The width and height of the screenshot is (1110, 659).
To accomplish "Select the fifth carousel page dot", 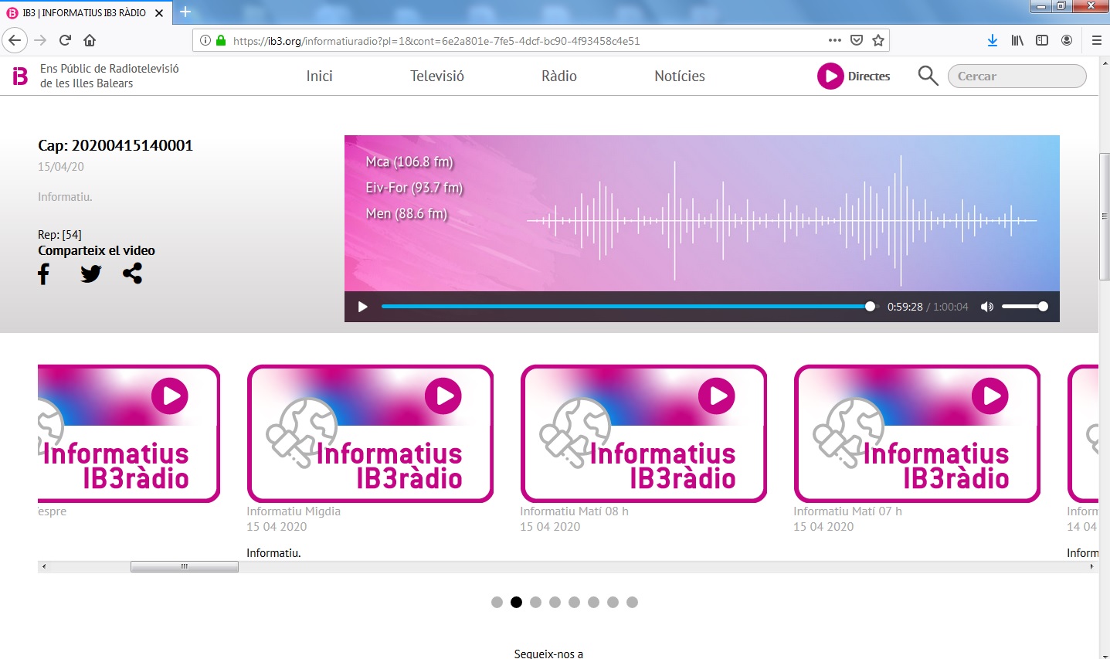I will 574,603.
